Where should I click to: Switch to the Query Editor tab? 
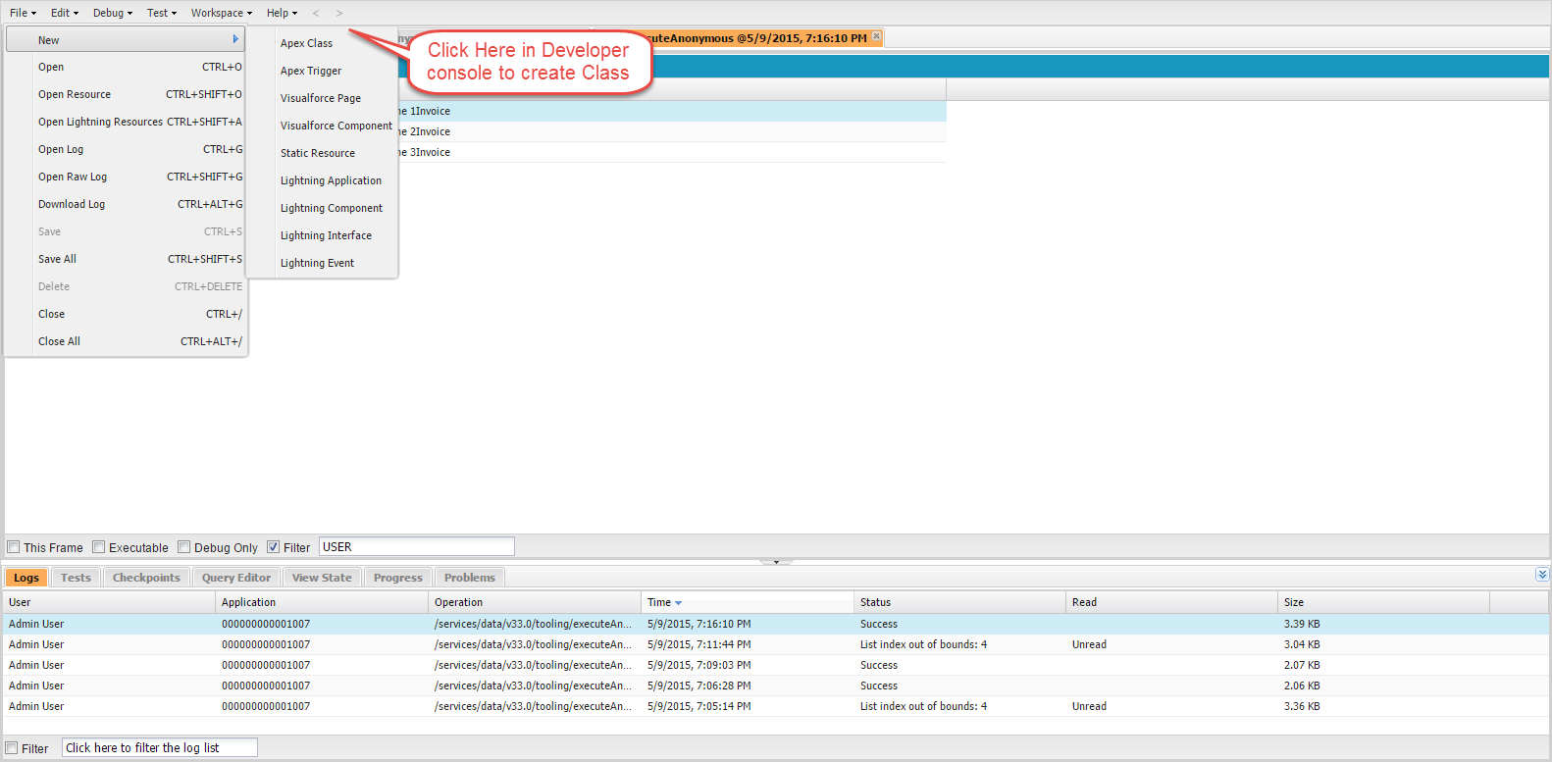pos(235,578)
